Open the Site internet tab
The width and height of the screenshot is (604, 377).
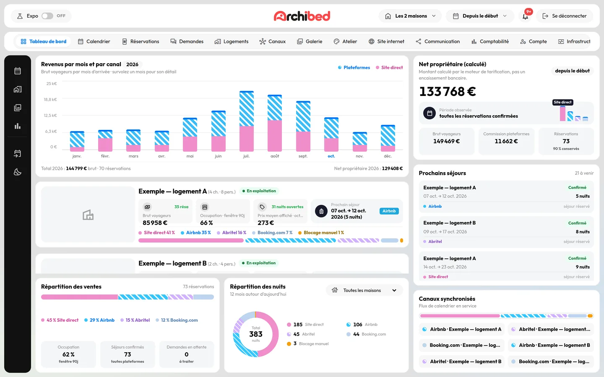coord(386,41)
